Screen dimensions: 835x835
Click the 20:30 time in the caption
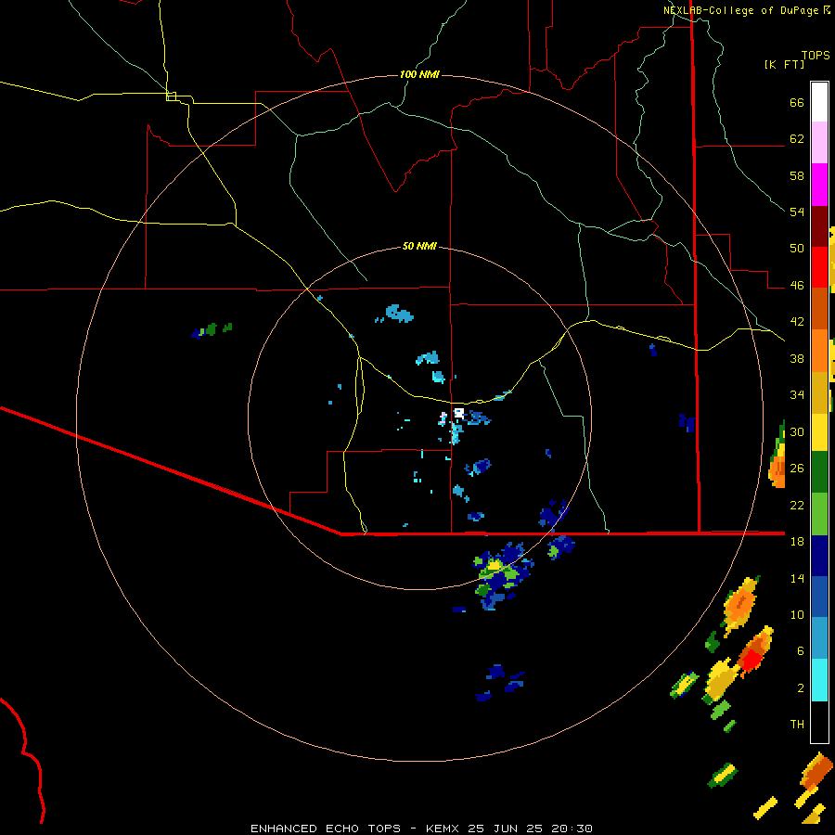click(572, 829)
